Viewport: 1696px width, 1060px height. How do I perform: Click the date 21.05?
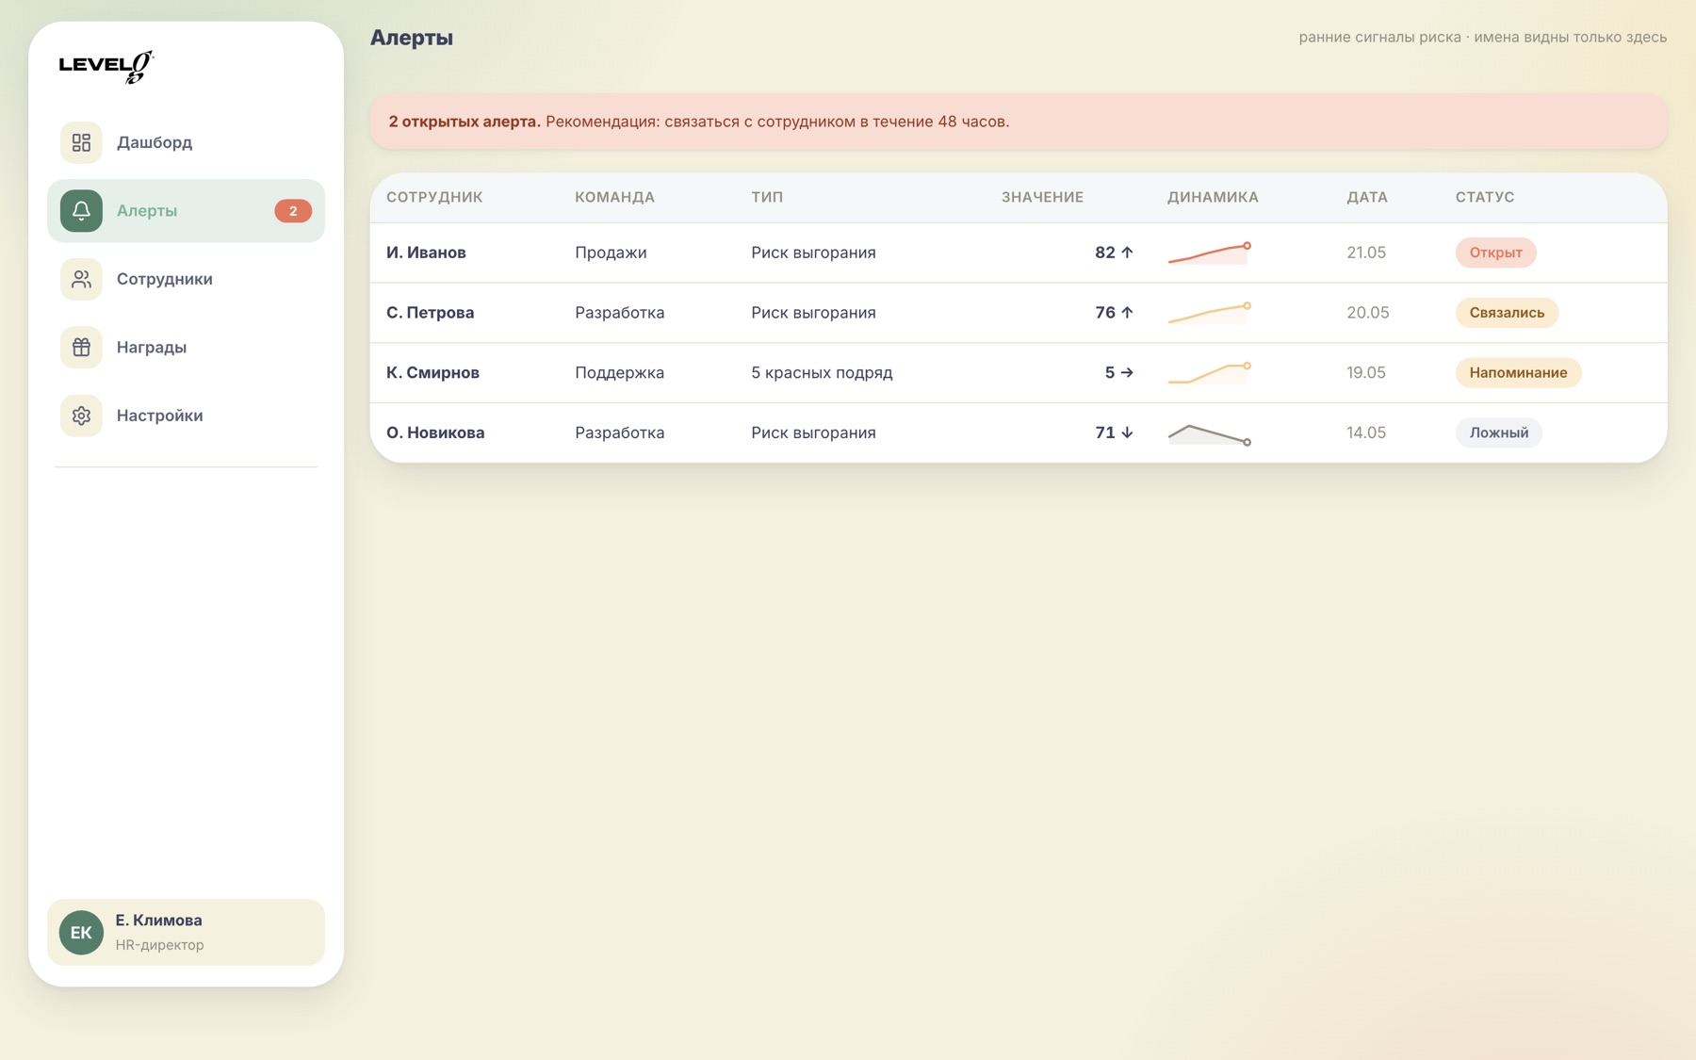pyautogui.click(x=1365, y=253)
